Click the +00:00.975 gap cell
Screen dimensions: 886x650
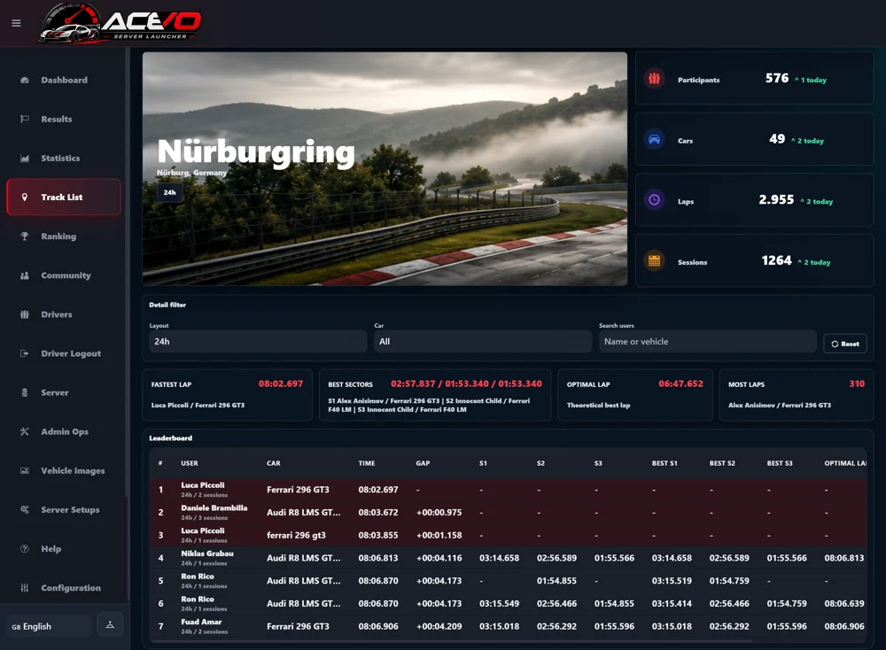click(439, 513)
